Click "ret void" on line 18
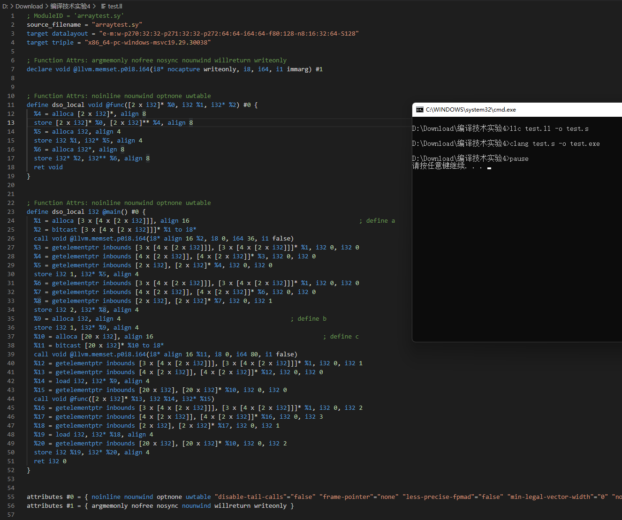 click(x=48, y=167)
